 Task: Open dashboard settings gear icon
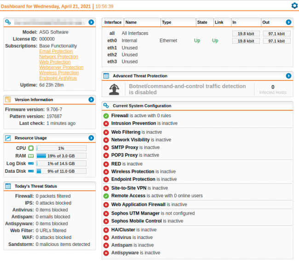pyautogui.click(x=294, y=6)
